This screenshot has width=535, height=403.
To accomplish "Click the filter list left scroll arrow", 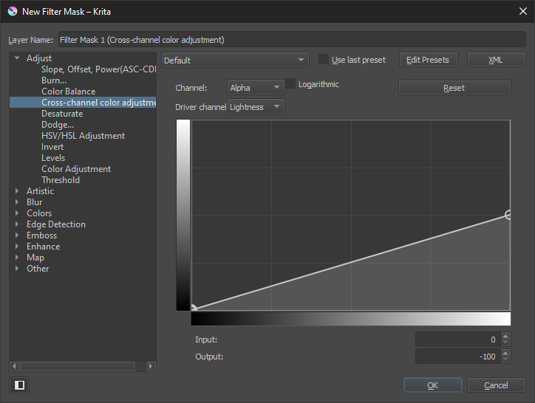I will [x=14, y=366].
